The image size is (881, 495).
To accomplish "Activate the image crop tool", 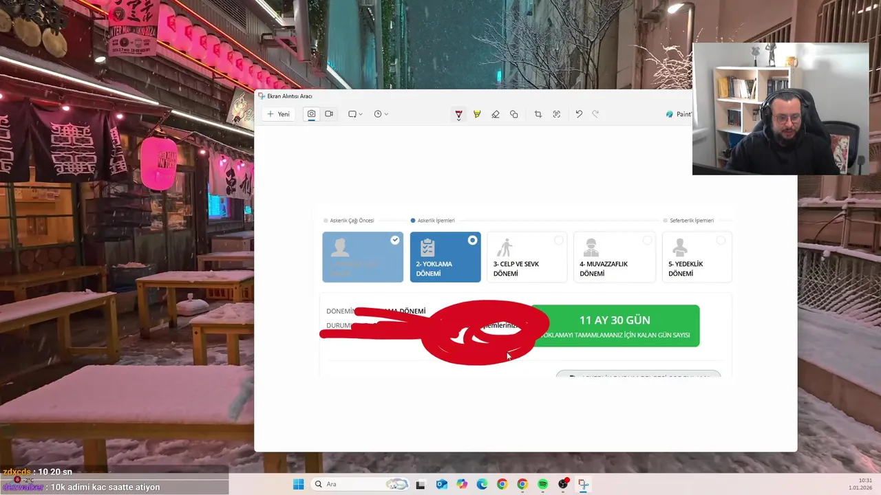I will pos(538,114).
